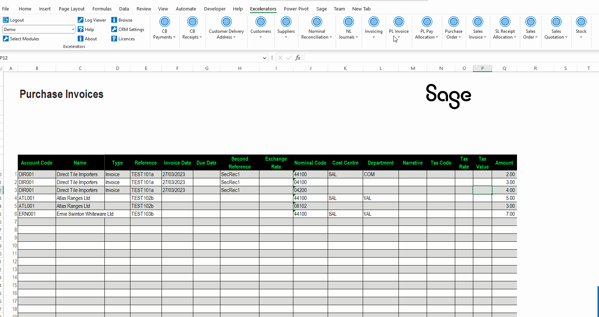Screen dimensions: 599x317
Task: Switch to the Sage tab
Action: [322, 9]
